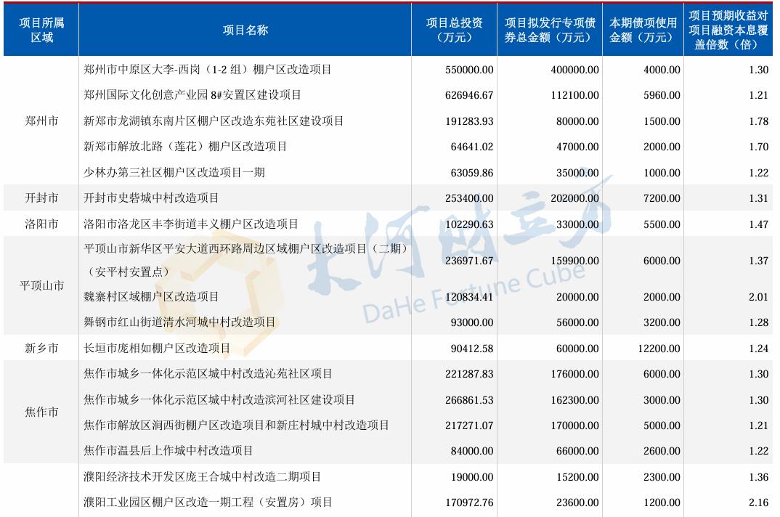Click the 焦作市 region cell
The height and width of the screenshot is (517, 780).
pos(41,412)
